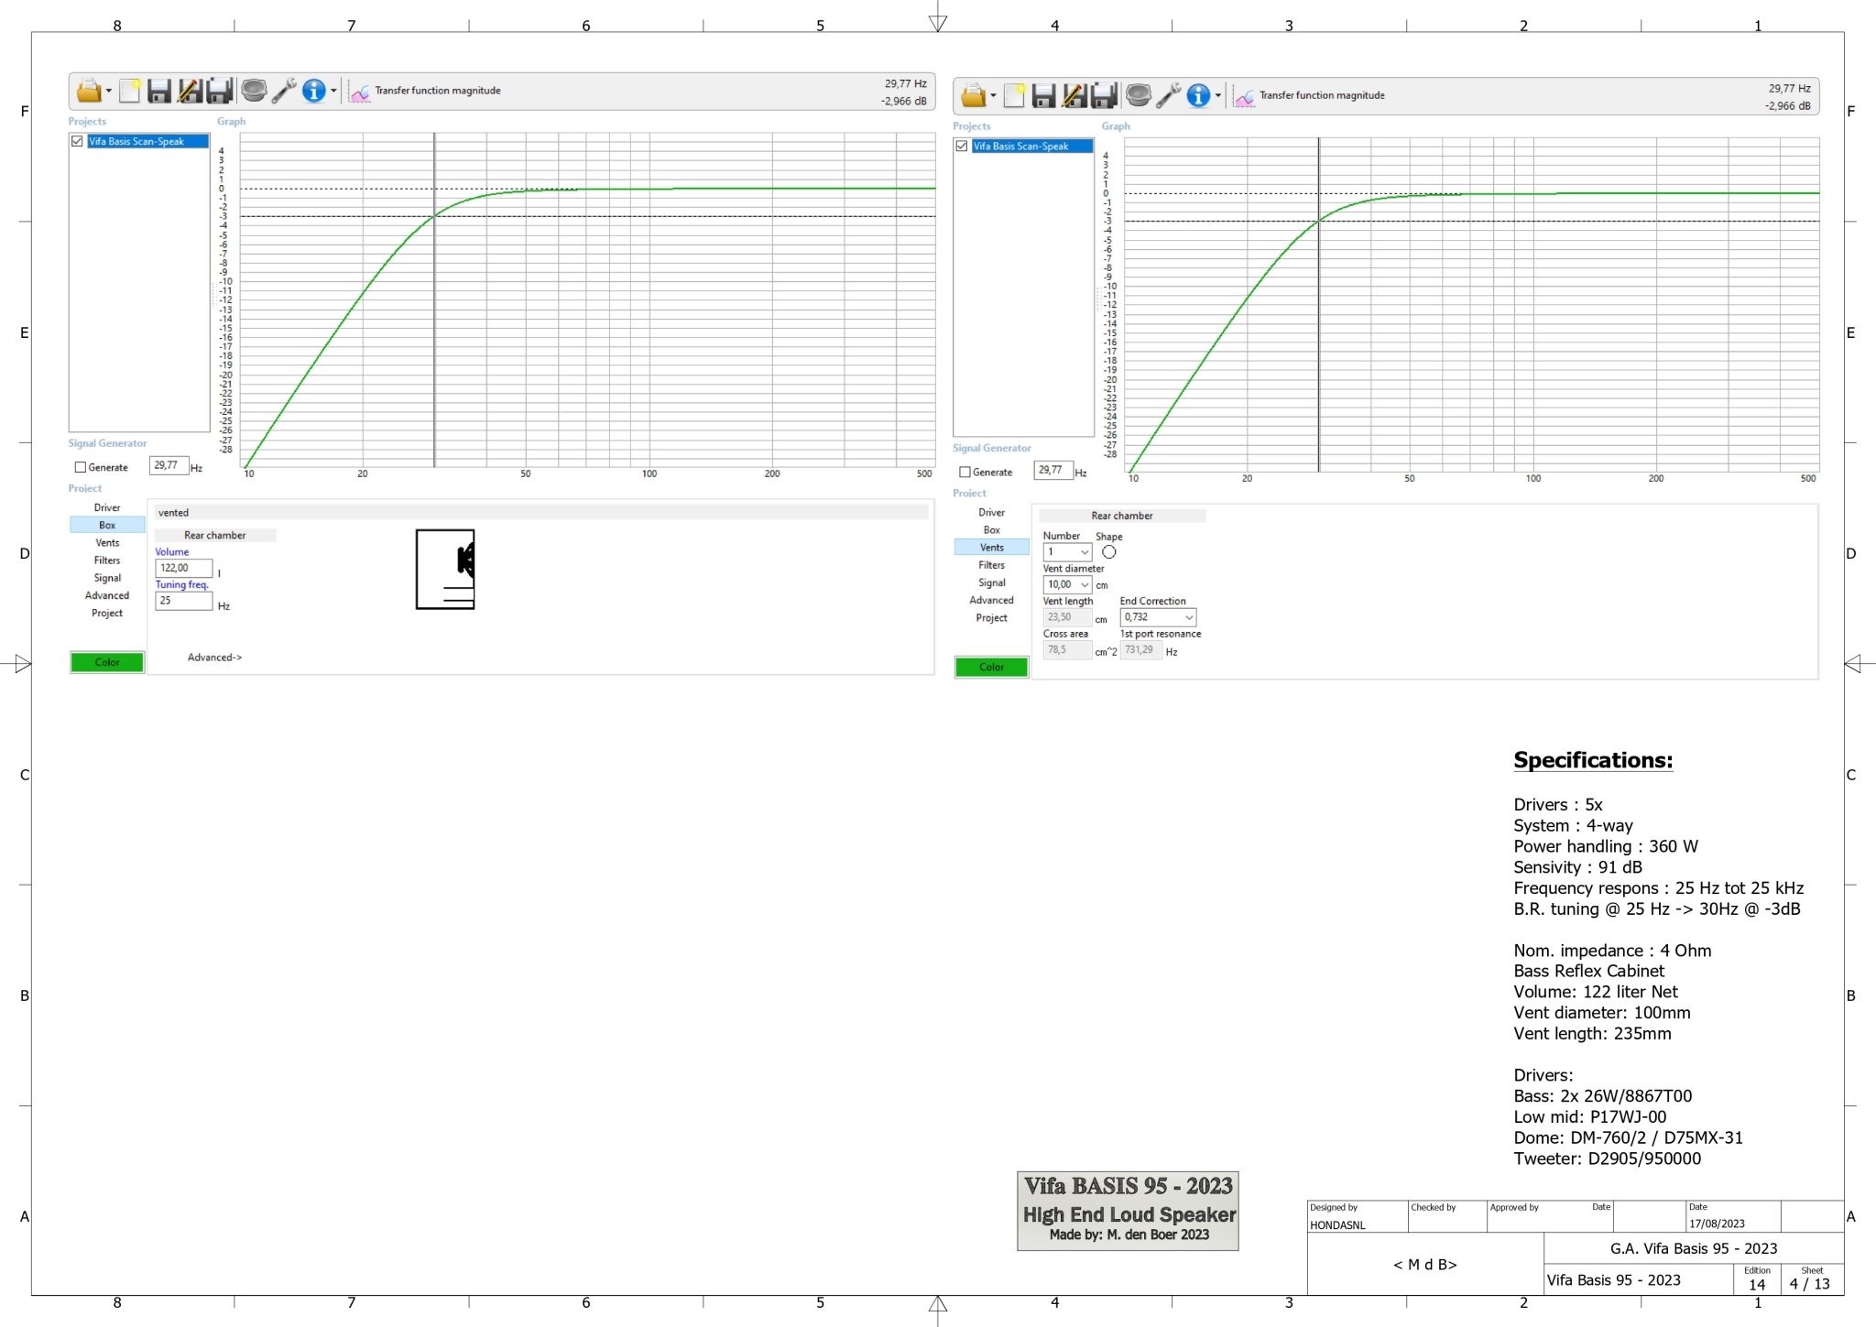Click Rear chamber header in Box panel

tap(215, 535)
